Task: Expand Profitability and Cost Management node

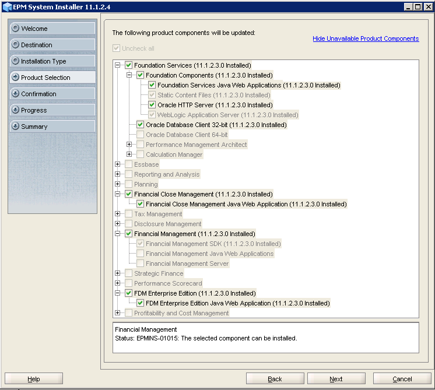Action: (x=118, y=313)
